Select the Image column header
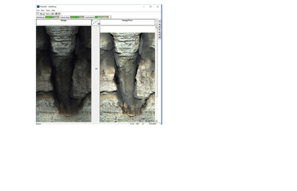The image size is (297, 191). tap(63, 22)
